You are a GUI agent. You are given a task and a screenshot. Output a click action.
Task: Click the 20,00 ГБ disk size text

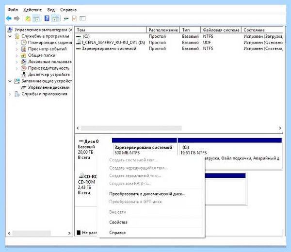point(85,152)
